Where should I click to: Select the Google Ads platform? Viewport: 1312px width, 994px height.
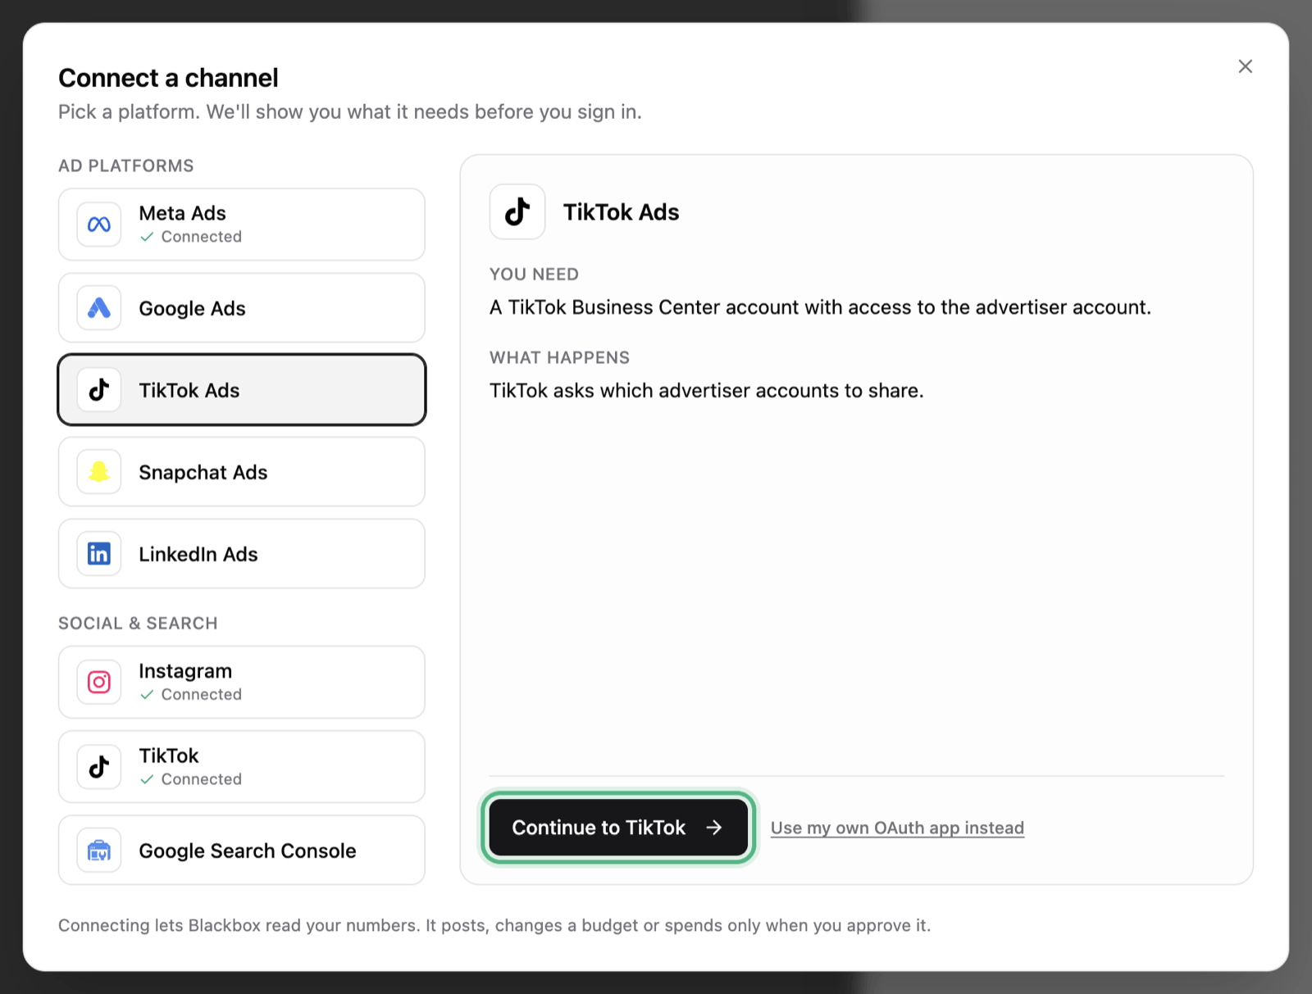[242, 308]
